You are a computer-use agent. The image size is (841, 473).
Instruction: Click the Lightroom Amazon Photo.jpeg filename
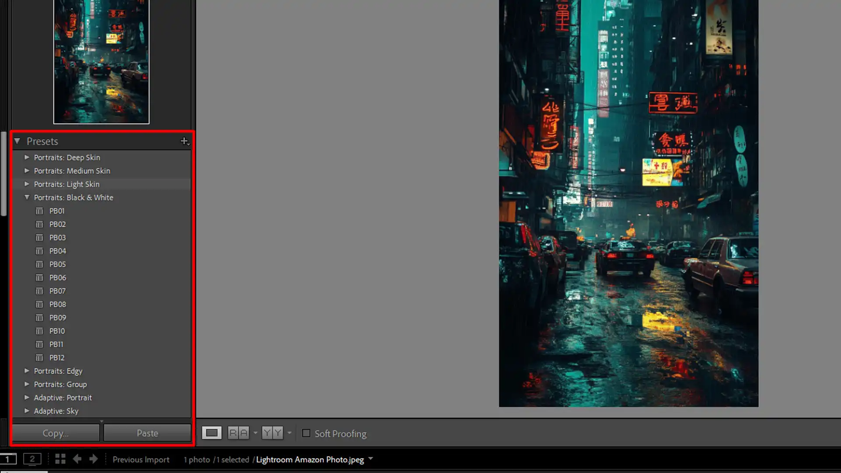pyautogui.click(x=310, y=459)
